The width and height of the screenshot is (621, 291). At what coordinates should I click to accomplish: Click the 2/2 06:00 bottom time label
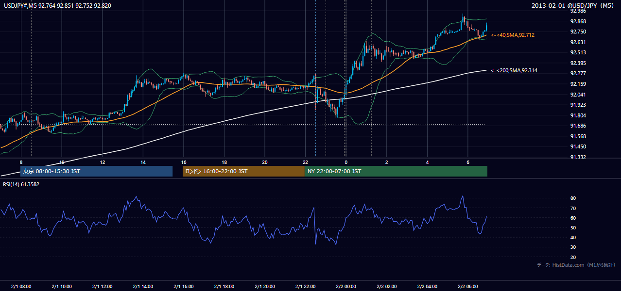click(467, 287)
